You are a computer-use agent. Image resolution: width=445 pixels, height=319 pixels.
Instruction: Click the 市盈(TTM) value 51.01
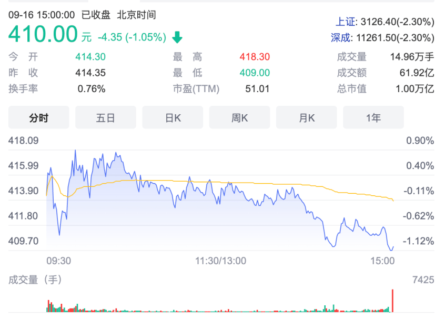coord(257,89)
